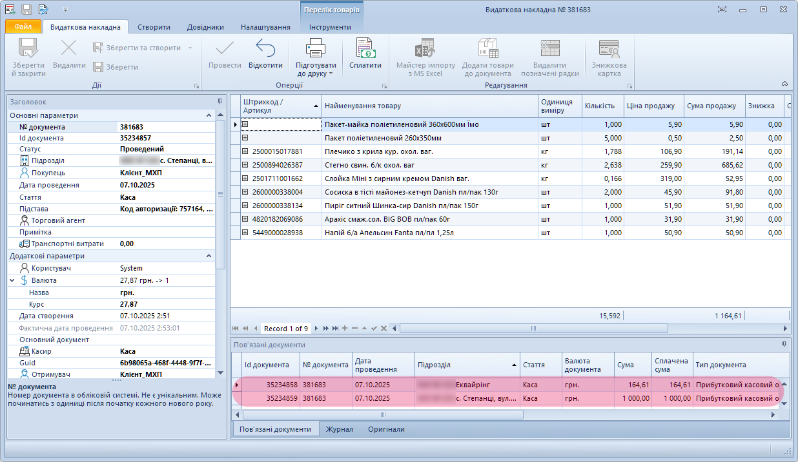The image size is (798, 462).
Task: Collapse the ribbon with the chevron
Action: point(784,84)
